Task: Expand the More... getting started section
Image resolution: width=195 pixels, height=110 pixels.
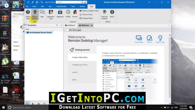Action: point(75,80)
